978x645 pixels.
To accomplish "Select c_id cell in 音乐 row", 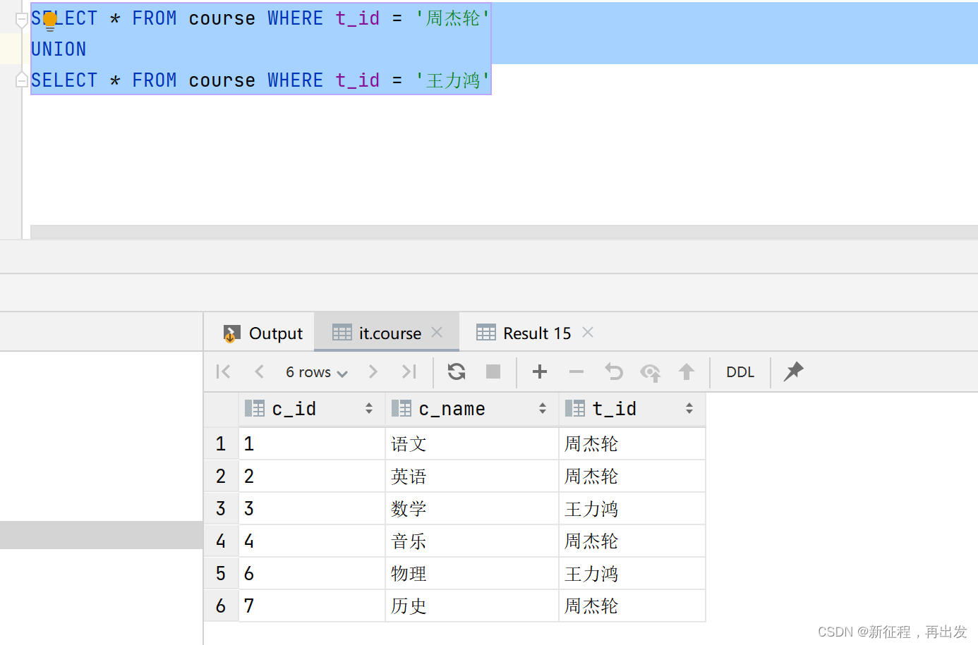I will 312,541.
